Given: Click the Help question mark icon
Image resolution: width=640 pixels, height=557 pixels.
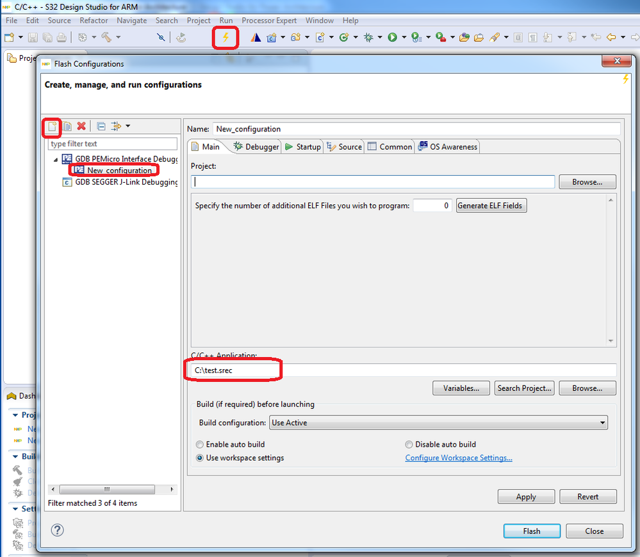Looking at the screenshot, I should [57, 530].
